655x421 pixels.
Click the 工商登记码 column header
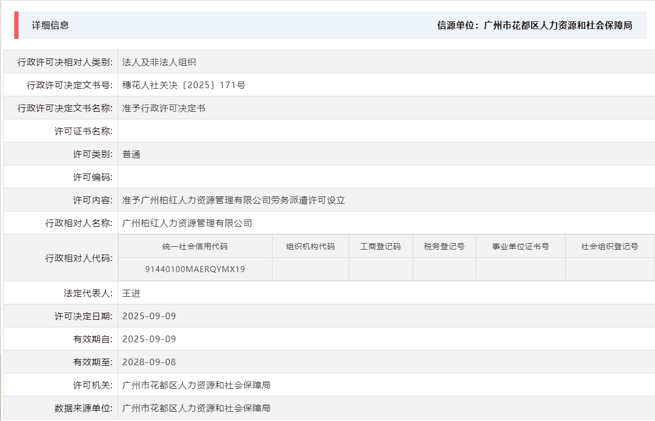(381, 246)
